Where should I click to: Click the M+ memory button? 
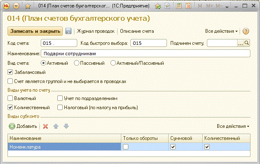pyautogui.click(x=209, y=6)
